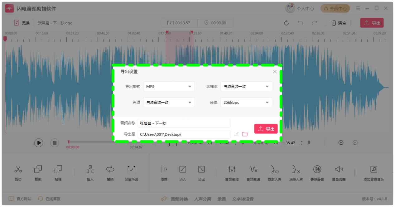Open the Pitch Change (音频变调) tool
The height and width of the screenshot is (207, 395).
[232, 173]
